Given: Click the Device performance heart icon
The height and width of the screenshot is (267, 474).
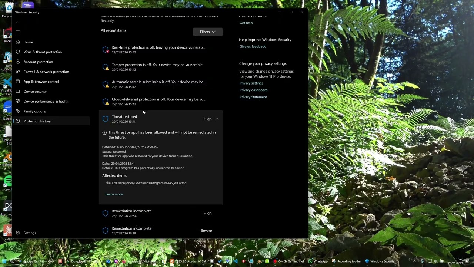Looking at the screenshot, I should (17, 101).
